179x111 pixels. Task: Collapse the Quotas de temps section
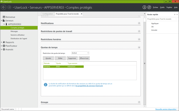(x=139, y=47)
